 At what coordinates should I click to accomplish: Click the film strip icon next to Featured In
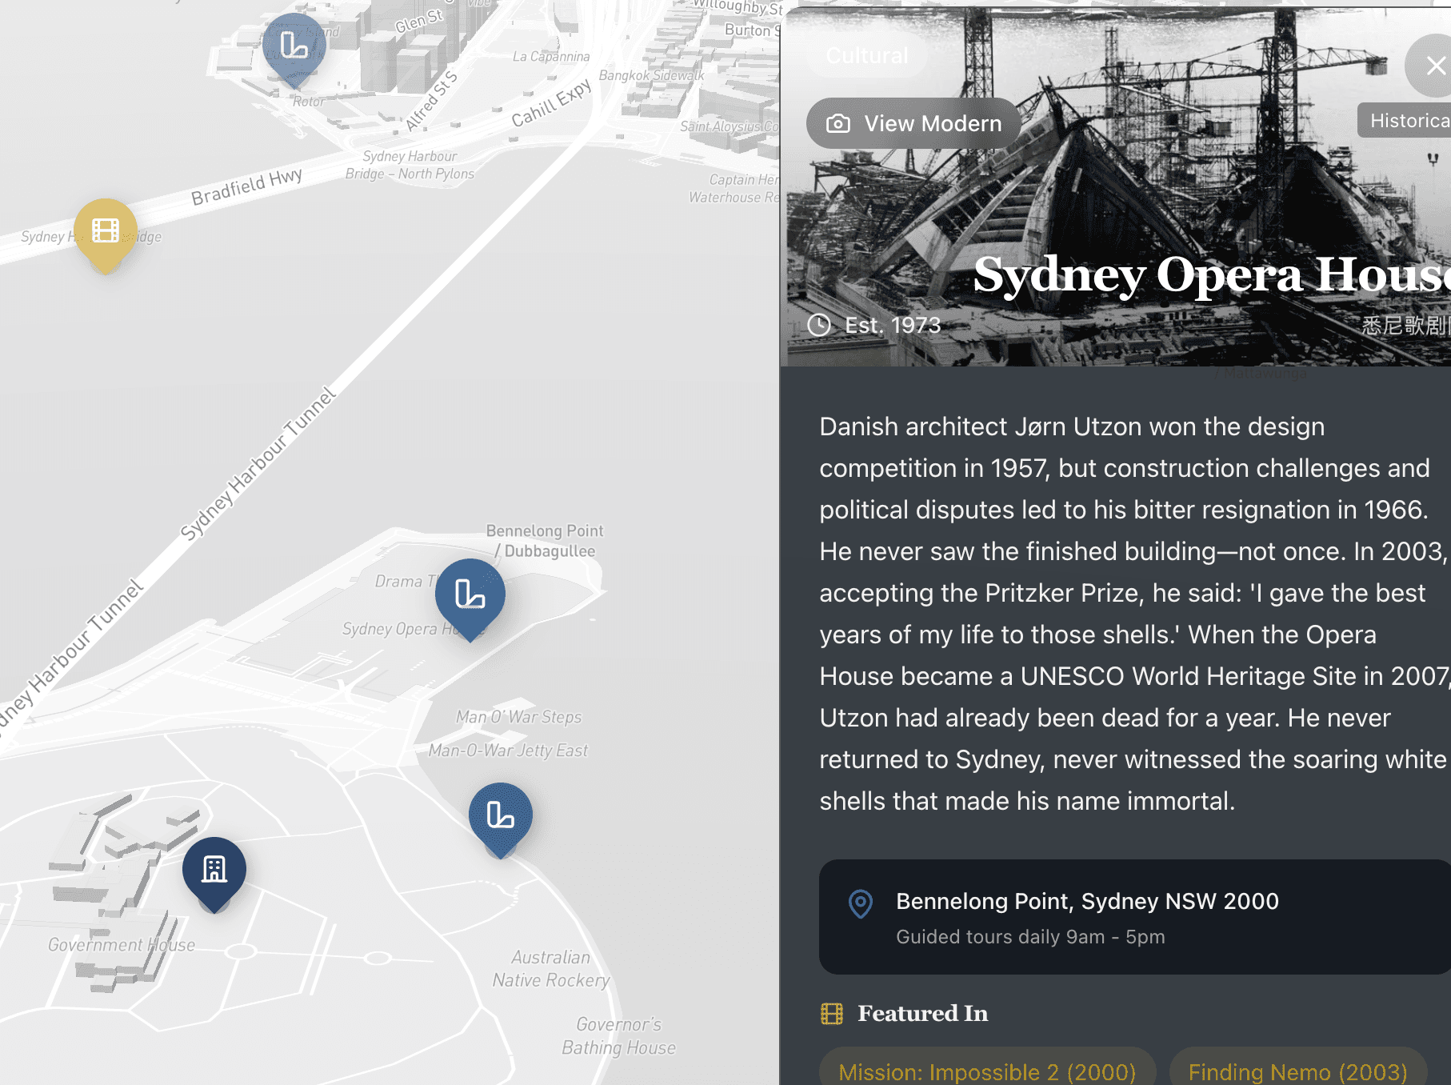[832, 1014]
